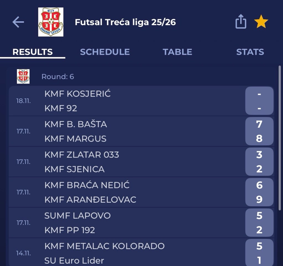Click the vertical scrollbar on the right
The height and width of the screenshot is (266, 283).
tap(280, 138)
